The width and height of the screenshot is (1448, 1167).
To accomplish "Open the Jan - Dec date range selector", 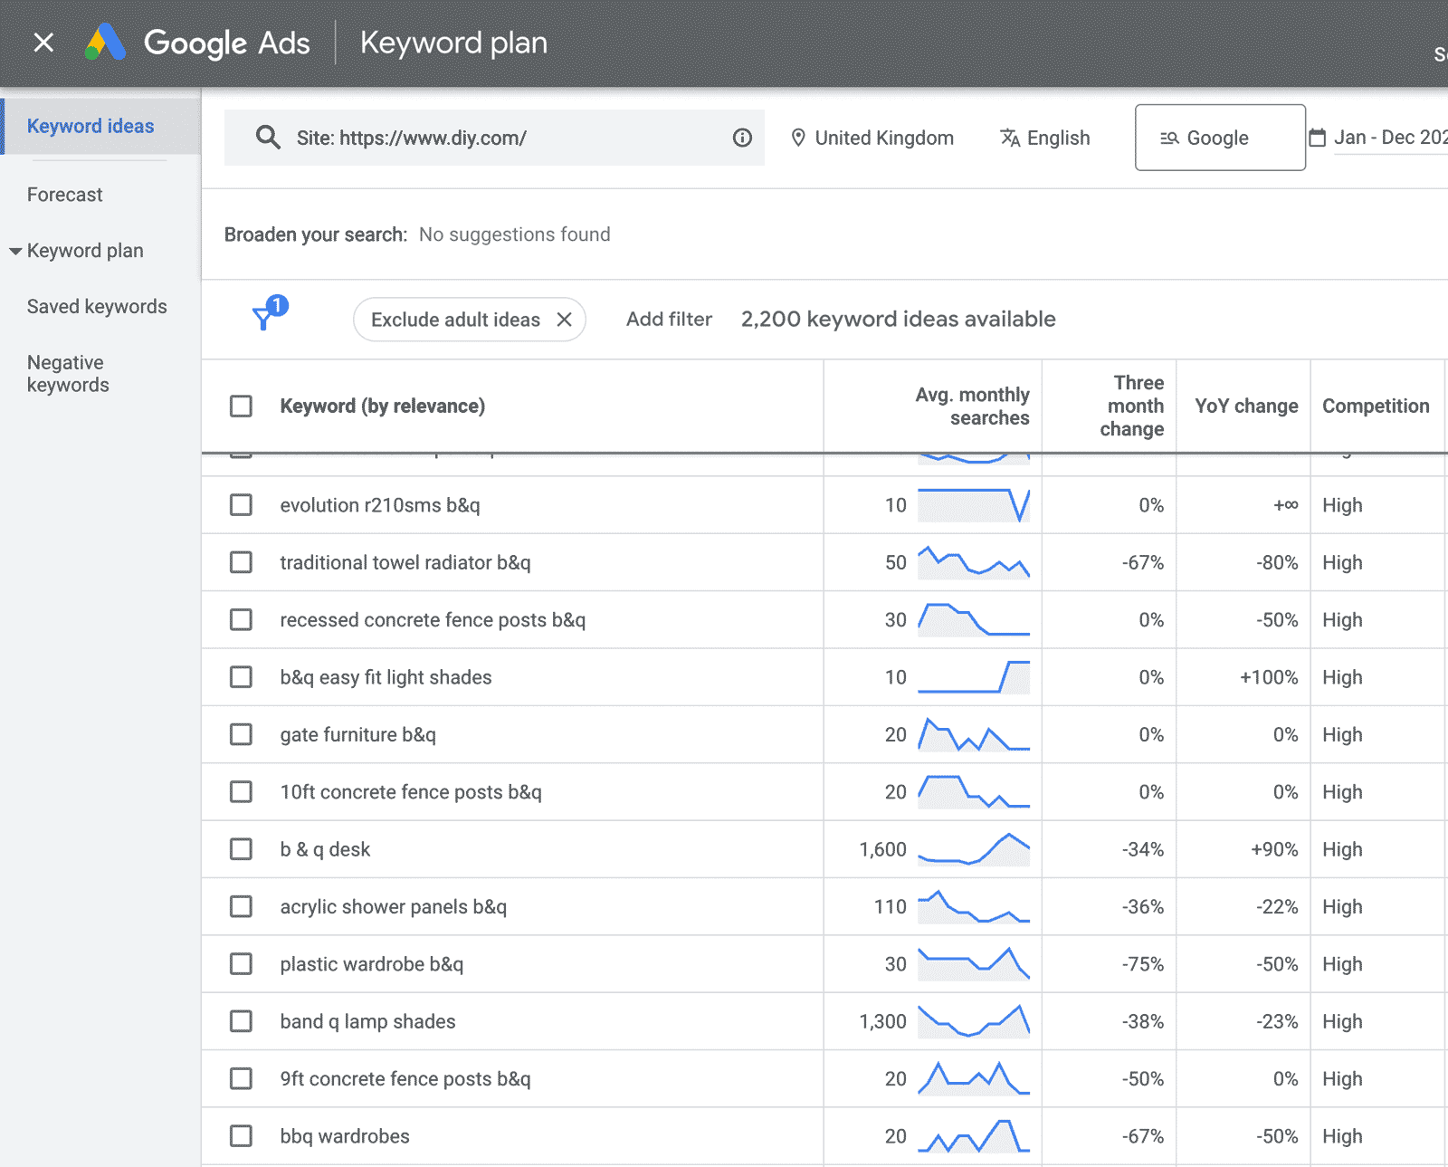I will tap(1386, 137).
